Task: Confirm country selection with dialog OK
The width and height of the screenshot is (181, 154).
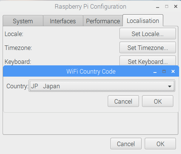Action: click(158, 101)
